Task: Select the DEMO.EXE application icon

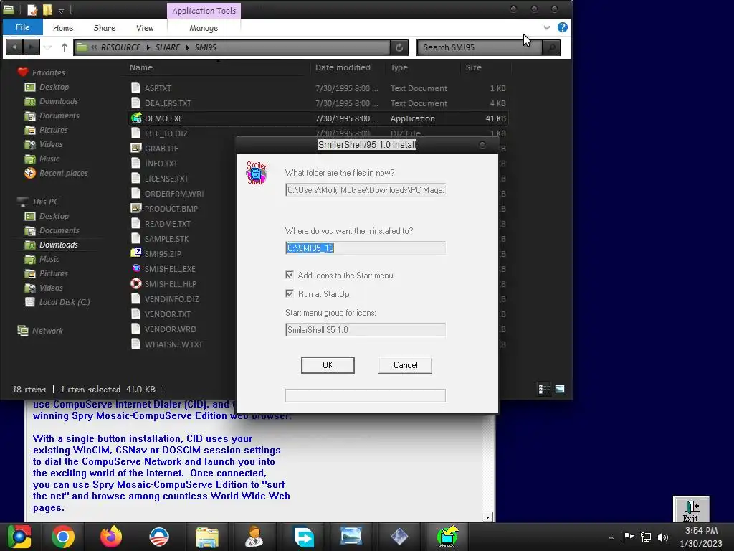Action: point(136,118)
